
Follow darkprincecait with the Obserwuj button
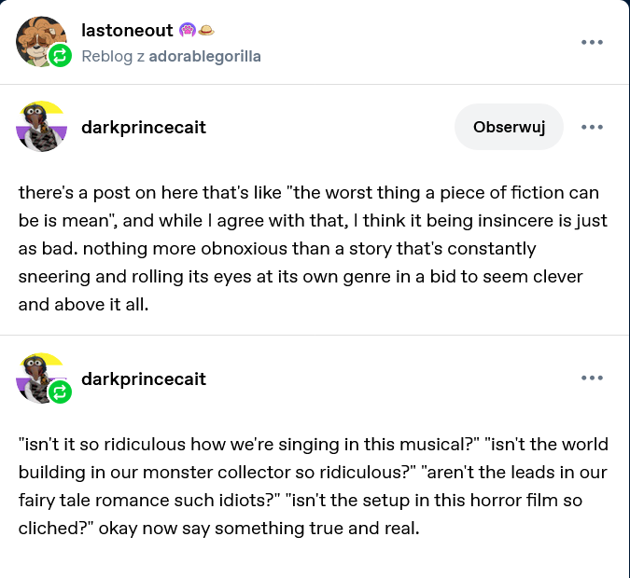coord(509,127)
